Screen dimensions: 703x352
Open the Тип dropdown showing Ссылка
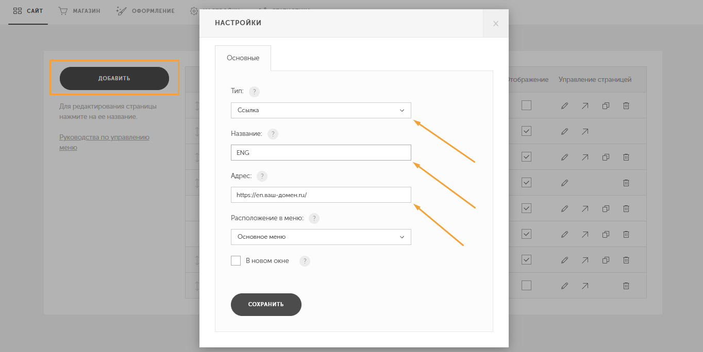click(321, 110)
